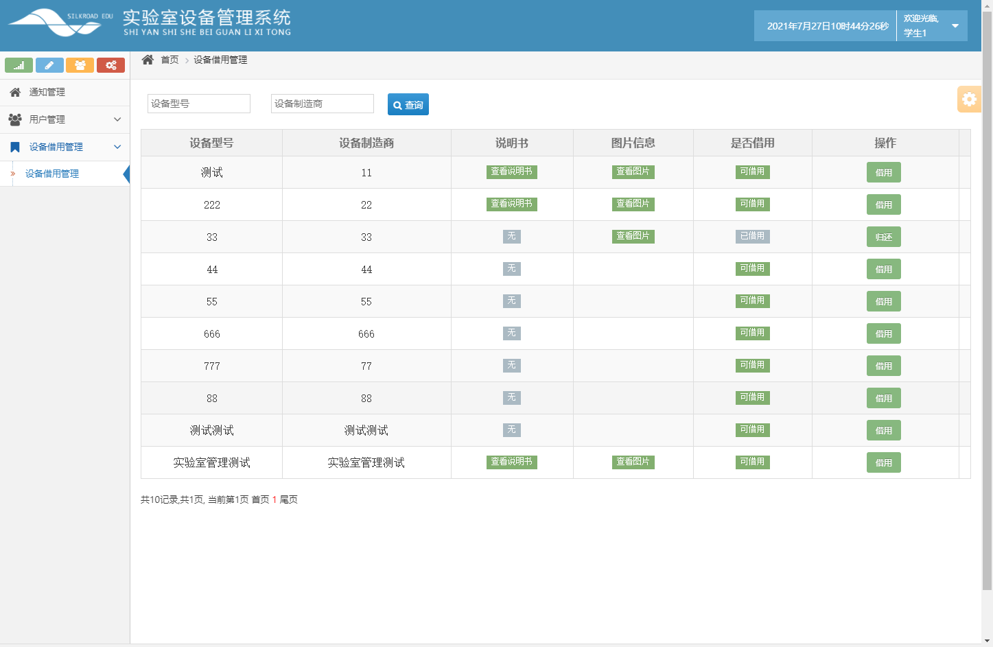993x647 pixels.
Task: Click the 查询 search button
Action: [408, 104]
